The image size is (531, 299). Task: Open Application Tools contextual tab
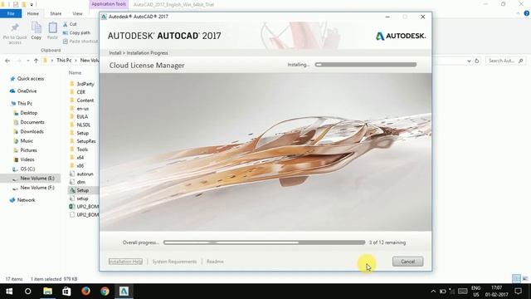point(109,4)
